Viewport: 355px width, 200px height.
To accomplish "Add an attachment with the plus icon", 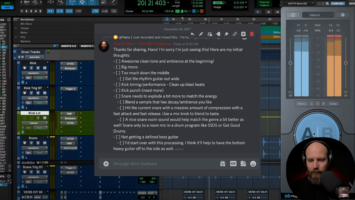I will tap(106, 164).
